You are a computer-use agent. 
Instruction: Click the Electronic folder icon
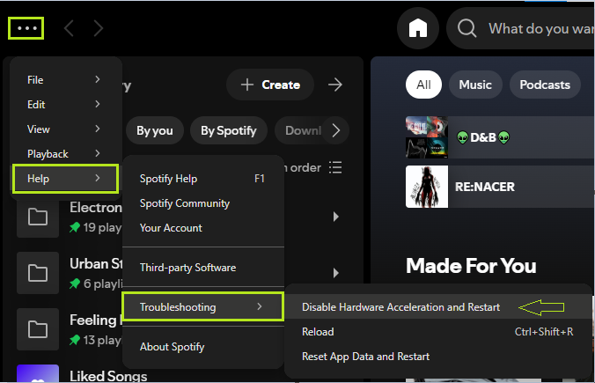pos(38,217)
